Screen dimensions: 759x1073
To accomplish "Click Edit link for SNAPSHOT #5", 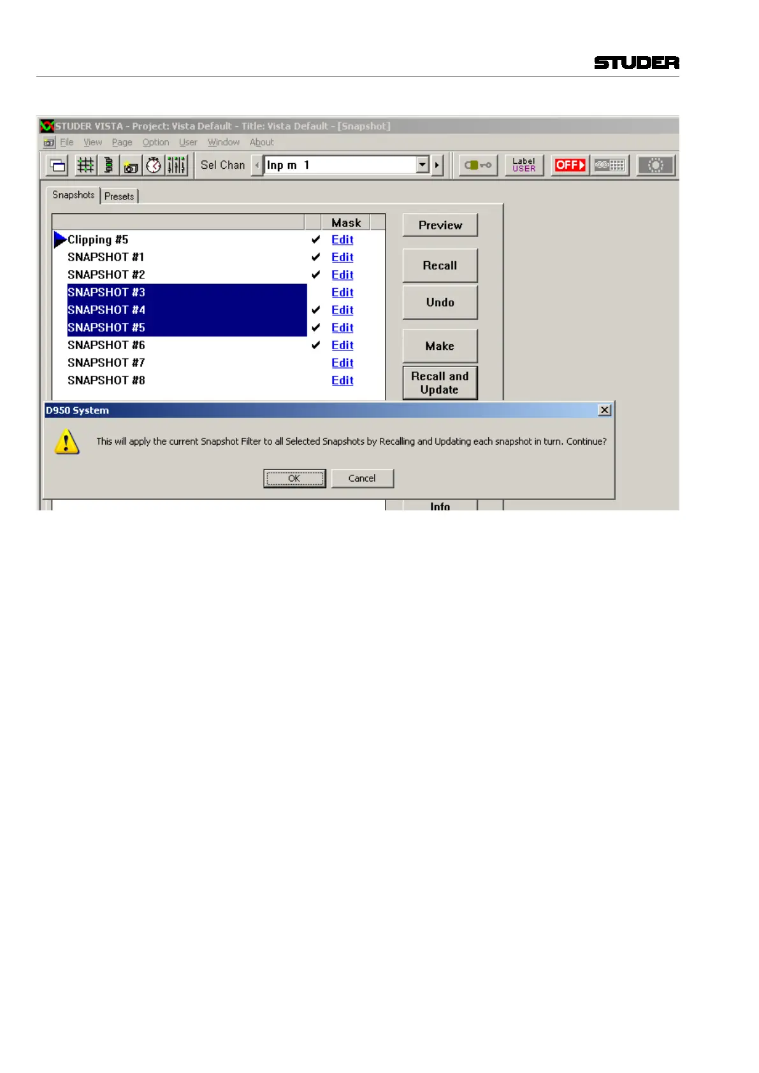I will tap(342, 328).
